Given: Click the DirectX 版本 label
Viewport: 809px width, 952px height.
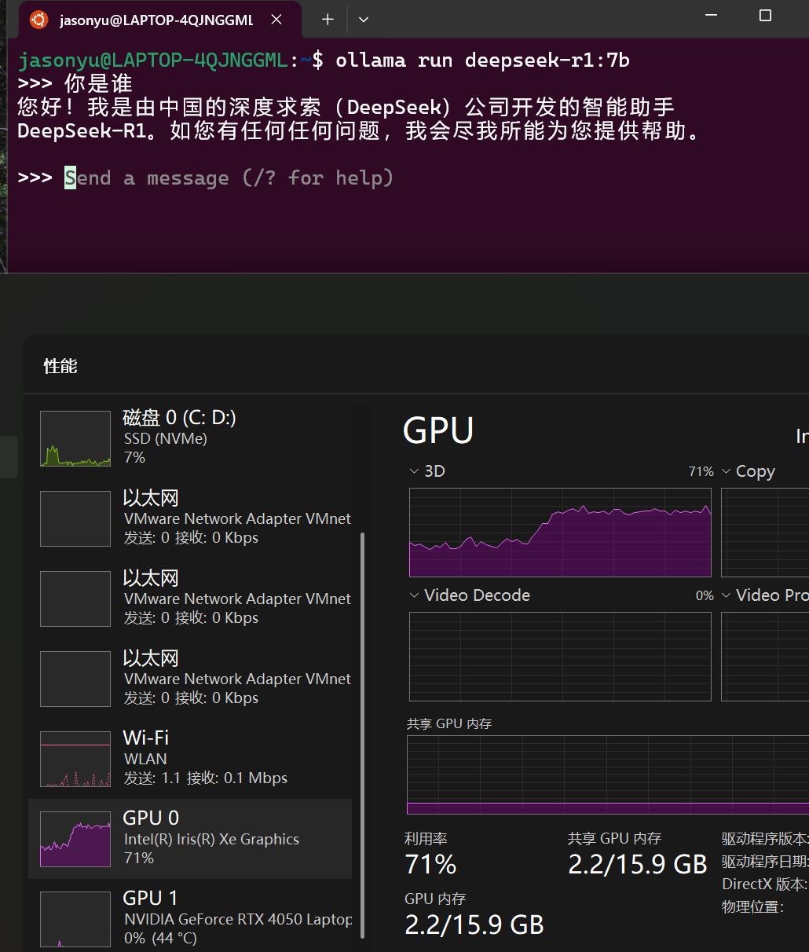Looking at the screenshot, I should (x=765, y=884).
